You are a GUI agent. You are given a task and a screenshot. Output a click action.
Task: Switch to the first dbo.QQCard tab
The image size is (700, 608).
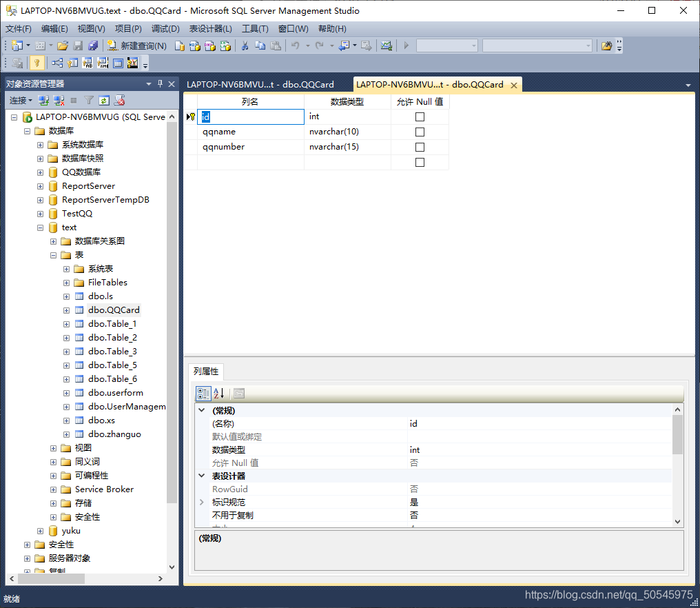260,84
